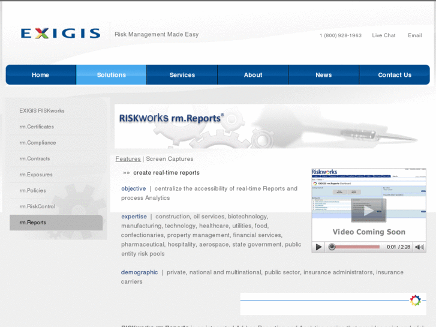Viewport: 436px width, 327px height.
Task: Click the 'objective' label
Action: 134,188
